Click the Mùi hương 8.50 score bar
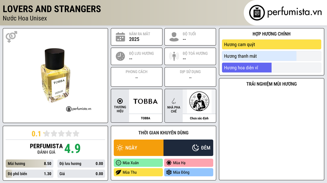Viewport: 327px width, 183px height. click(30, 164)
